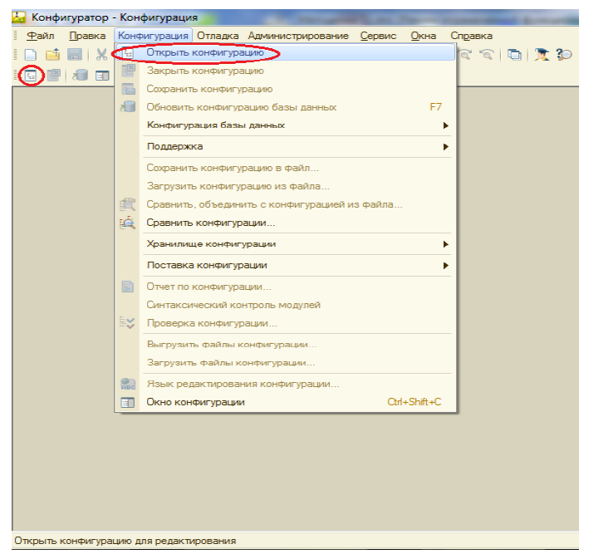
Task: Select Сохранить конфигурацию в файл entry
Action: 286,168
